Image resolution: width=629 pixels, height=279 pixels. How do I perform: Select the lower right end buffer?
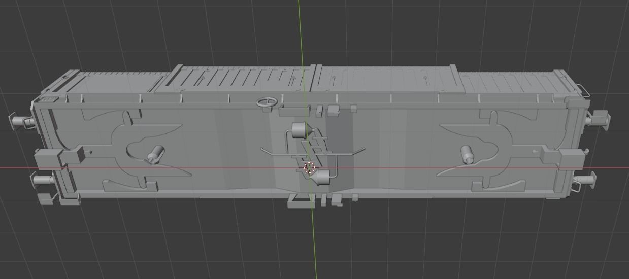[584, 179]
